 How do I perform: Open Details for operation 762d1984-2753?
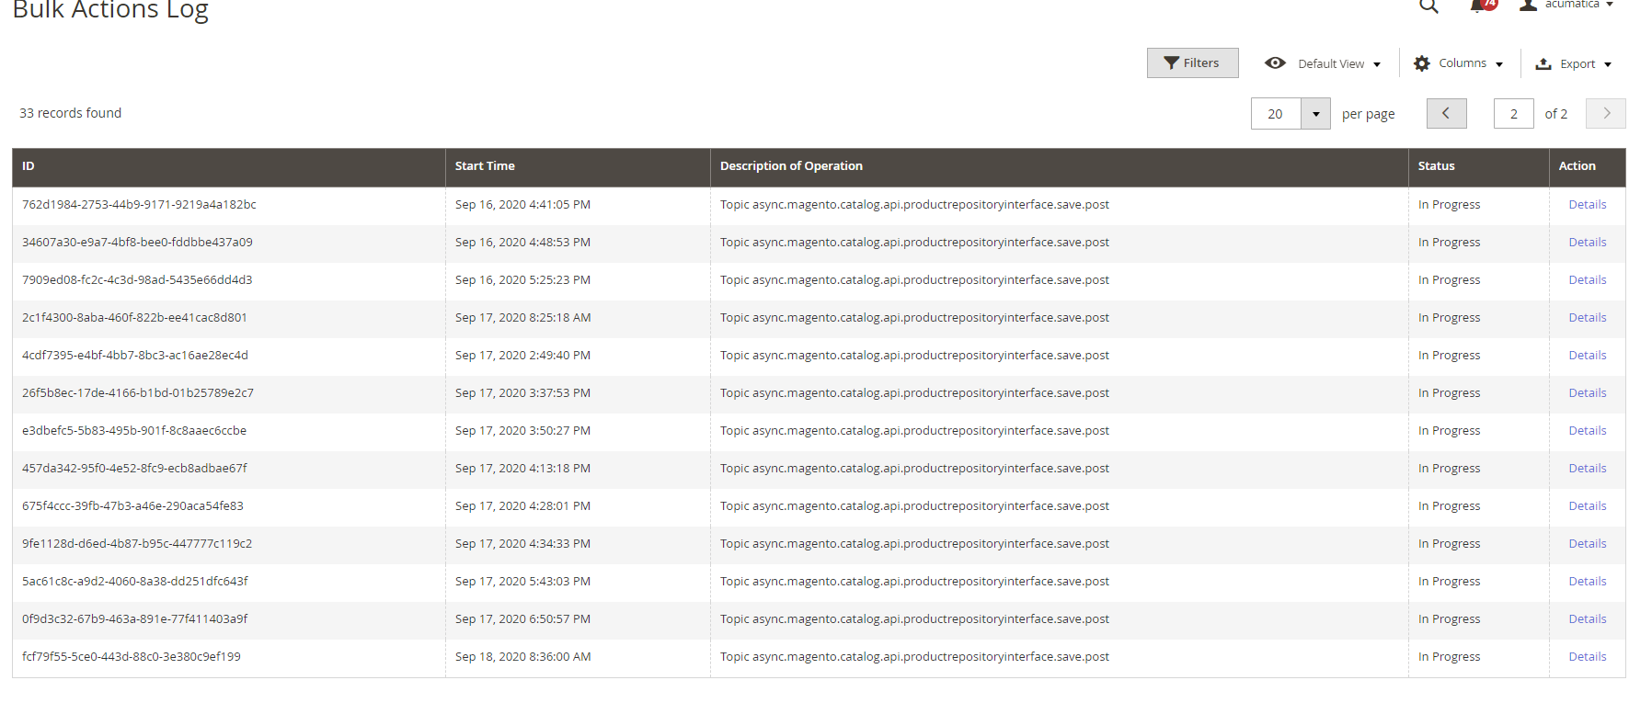click(x=1587, y=205)
